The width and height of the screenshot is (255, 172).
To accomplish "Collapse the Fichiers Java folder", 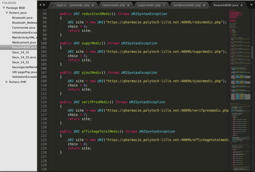I will 7,13.
